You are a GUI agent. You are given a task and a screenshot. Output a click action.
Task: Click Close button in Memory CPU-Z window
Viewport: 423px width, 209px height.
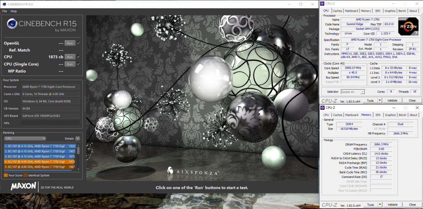(x=412, y=205)
